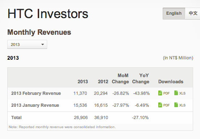Select the Downloads column header
This screenshot has width=200, height=139.
pyautogui.click(x=171, y=81)
